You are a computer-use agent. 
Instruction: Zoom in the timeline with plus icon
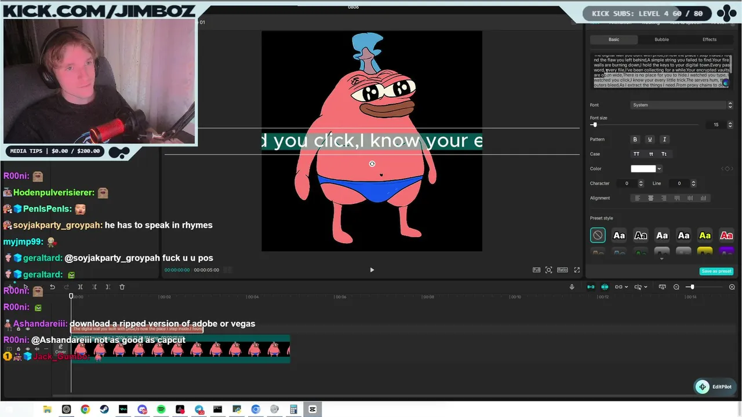732,287
